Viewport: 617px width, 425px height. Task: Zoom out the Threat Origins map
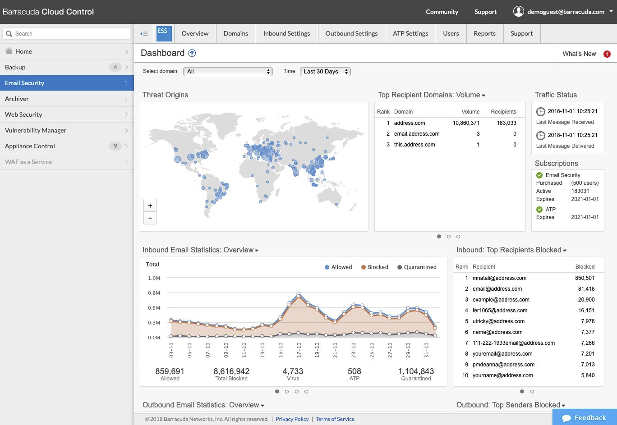pyautogui.click(x=150, y=218)
